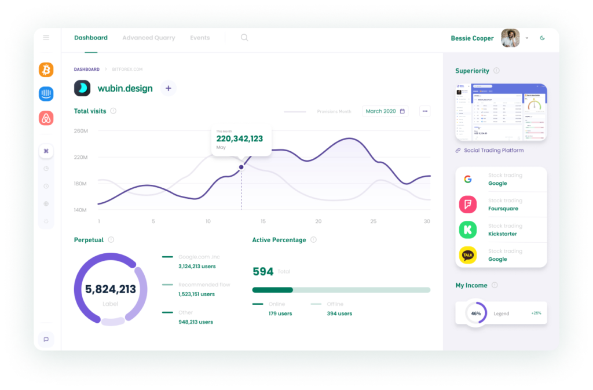Click the info icon next to Perpetual
Image resolution: width=593 pixels, height=390 pixels.
(x=111, y=239)
